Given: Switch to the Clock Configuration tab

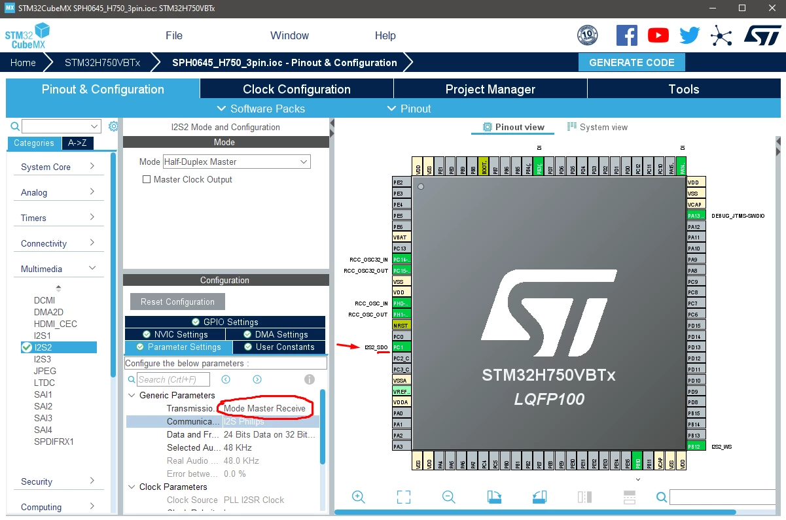Looking at the screenshot, I should coord(296,89).
